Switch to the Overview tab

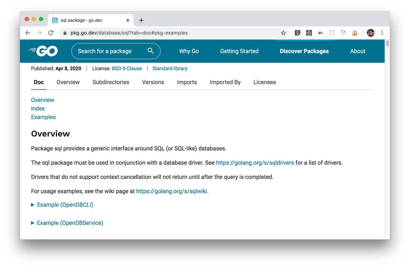point(68,82)
